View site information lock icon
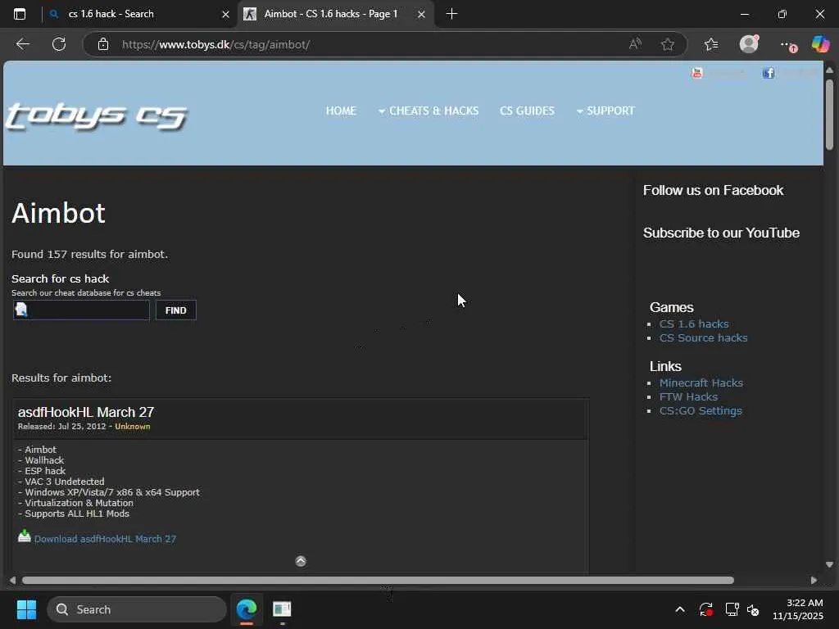839x629 pixels. 103,44
